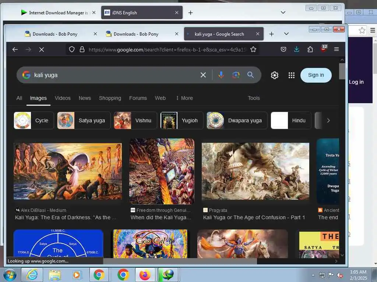Open the Firefox extensions puzzle icon
The width and height of the screenshot is (377, 282).
pyautogui.click(x=310, y=50)
